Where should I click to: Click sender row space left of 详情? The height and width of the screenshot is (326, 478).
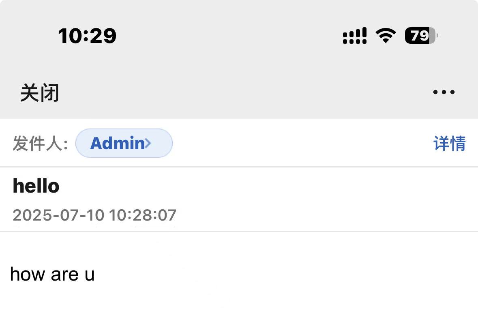pos(302,143)
